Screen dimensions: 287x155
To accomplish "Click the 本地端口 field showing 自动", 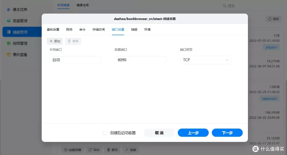I will click(x=75, y=60).
